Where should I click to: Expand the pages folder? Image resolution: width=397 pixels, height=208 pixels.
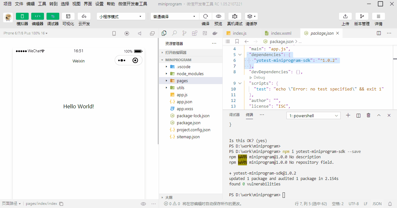point(191,81)
